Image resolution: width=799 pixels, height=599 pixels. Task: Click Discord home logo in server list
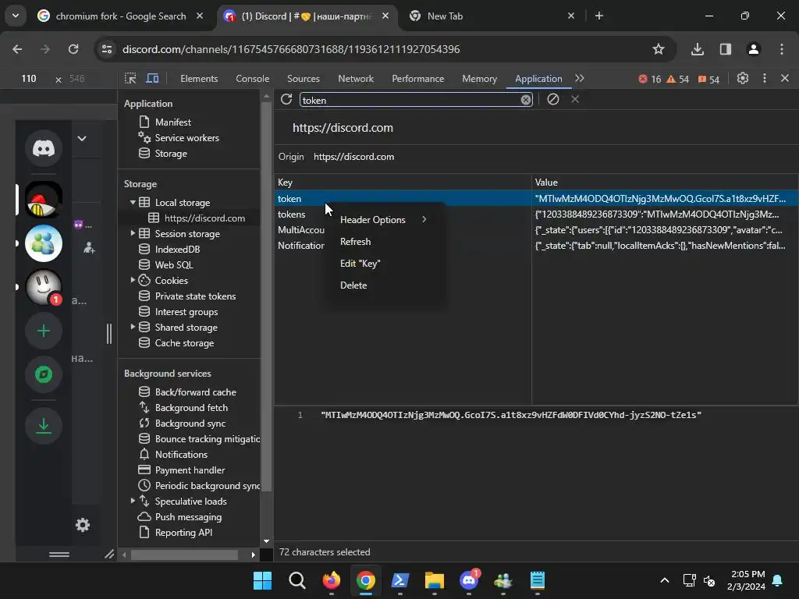44,148
